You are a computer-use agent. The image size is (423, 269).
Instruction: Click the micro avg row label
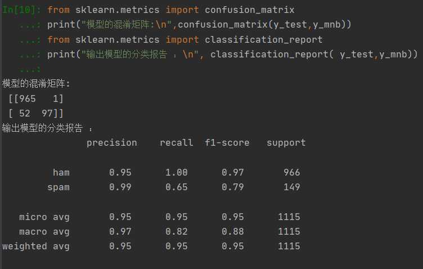[x=44, y=217]
